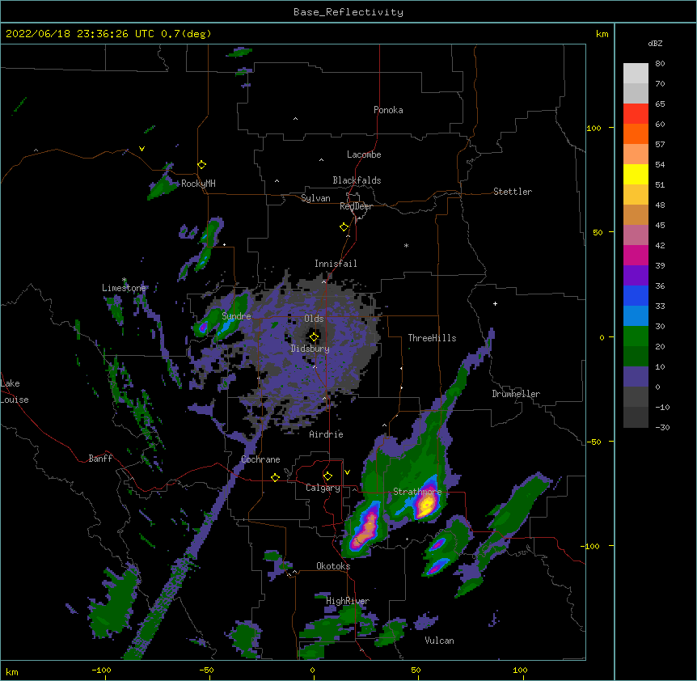
Task: Click the light gray 80 dBZ legend swatch
Action: 636,74
